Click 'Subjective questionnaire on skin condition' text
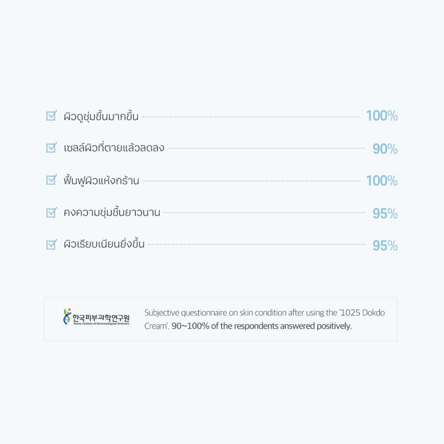 coord(215,313)
